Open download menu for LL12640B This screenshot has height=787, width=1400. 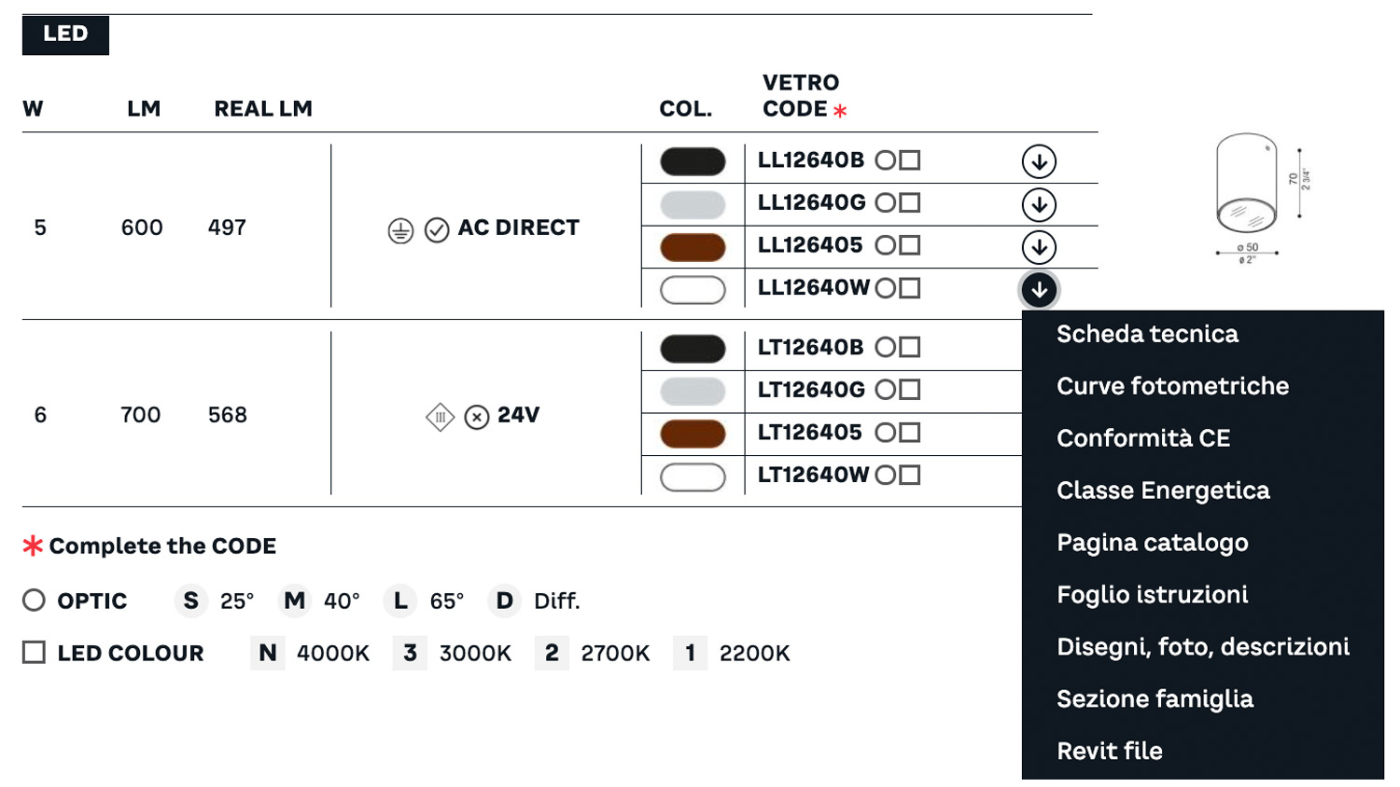[x=1039, y=161]
